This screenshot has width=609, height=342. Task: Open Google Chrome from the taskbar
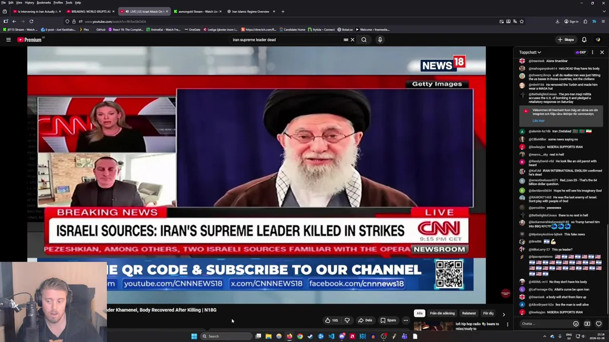pyautogui.click(x=300, y=336)
